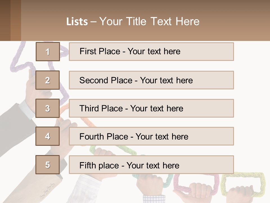Select the bold word "Lists" in title
Image resolution: width=270 pixels, height=203 pixels.
point(77,22)
